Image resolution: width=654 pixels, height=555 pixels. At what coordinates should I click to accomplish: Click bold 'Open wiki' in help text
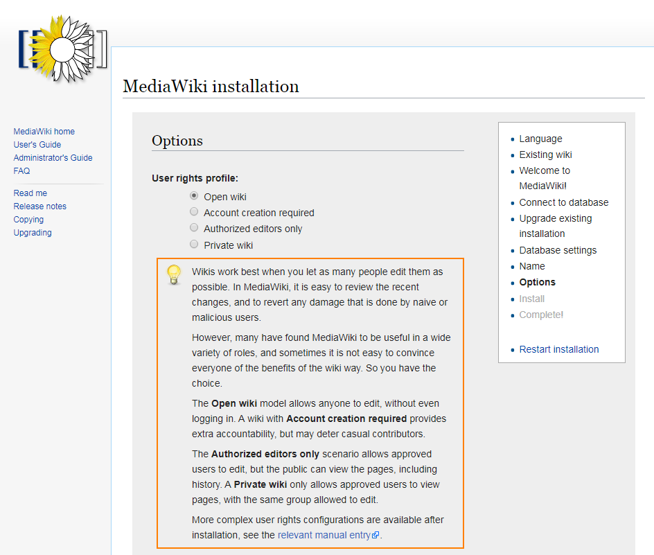[x=234, y=403]
